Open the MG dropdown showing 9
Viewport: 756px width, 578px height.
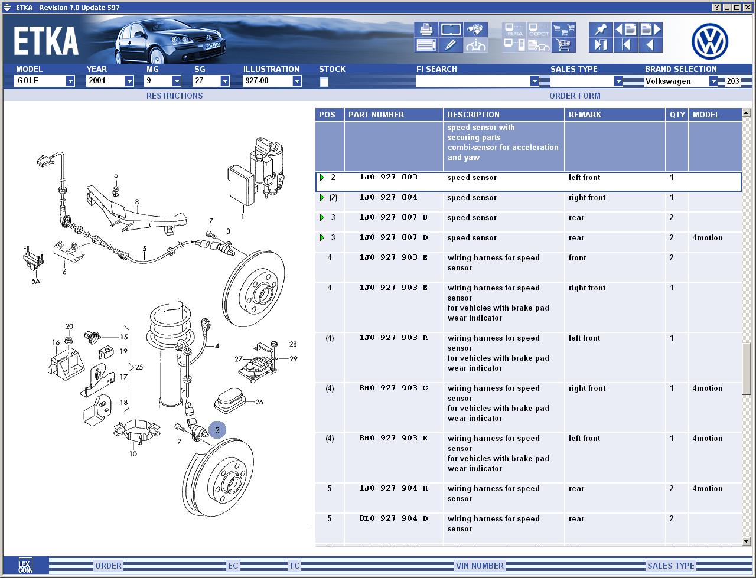point(177,81)
